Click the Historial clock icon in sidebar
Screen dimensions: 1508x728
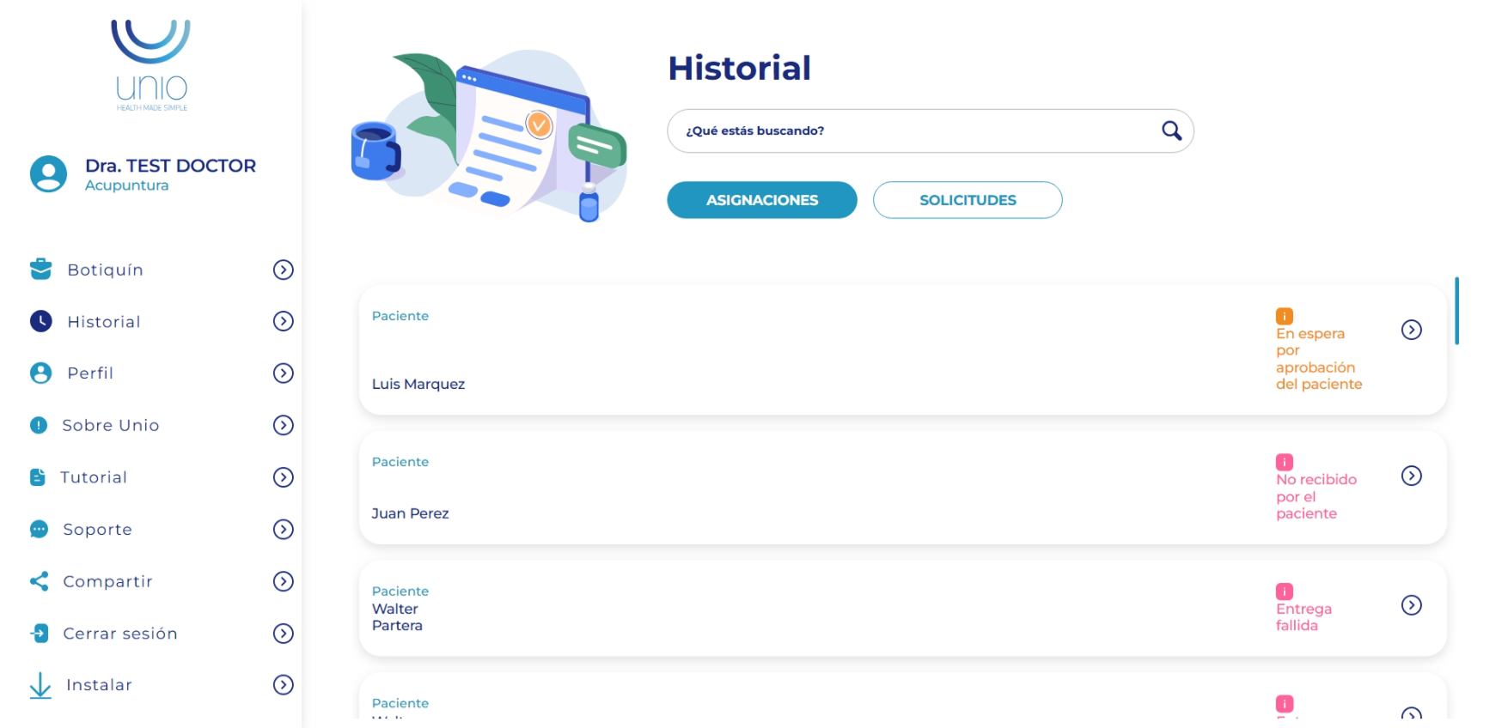coord(40,321)
